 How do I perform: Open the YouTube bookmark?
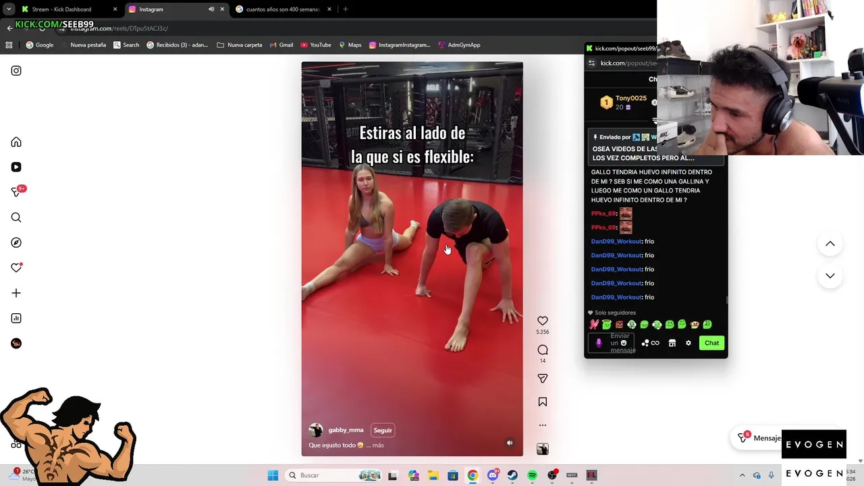(x=316, y=45)
